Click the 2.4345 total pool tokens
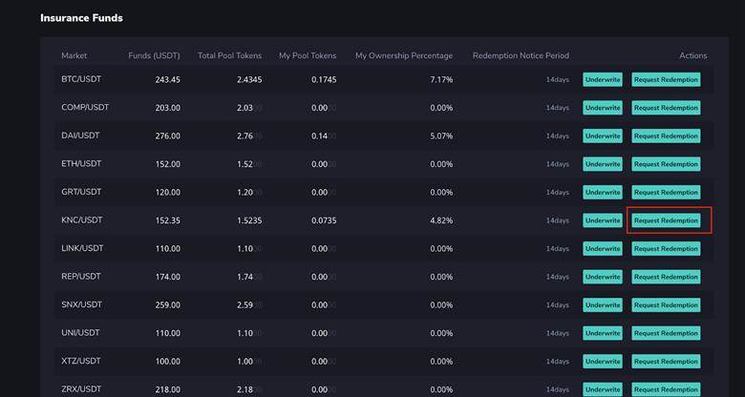 tap(249, 80)
